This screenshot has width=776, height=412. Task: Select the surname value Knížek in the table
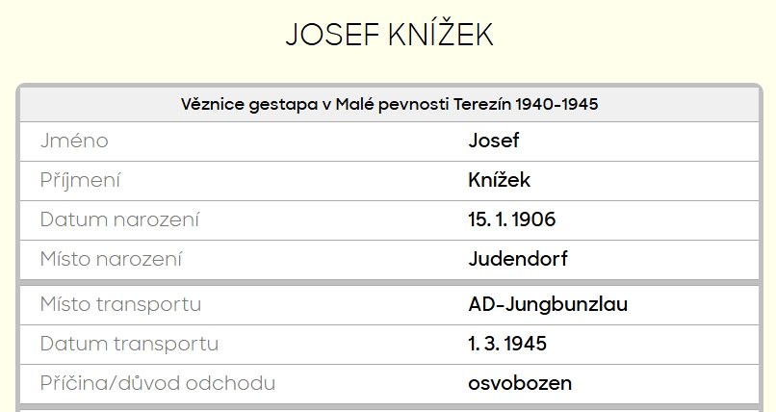pos(499,180)
